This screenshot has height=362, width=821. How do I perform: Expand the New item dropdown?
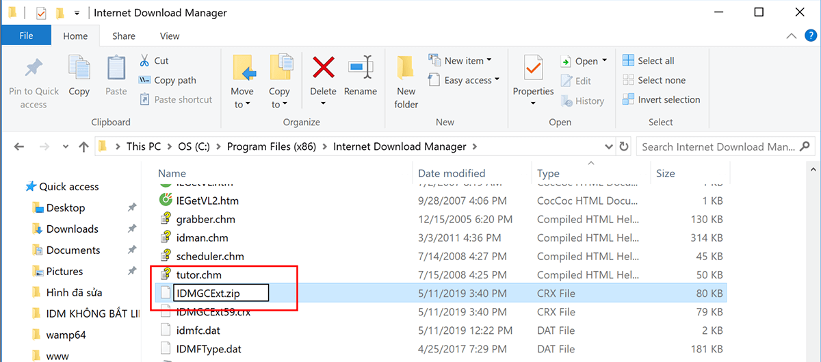[x=489, y=61]
